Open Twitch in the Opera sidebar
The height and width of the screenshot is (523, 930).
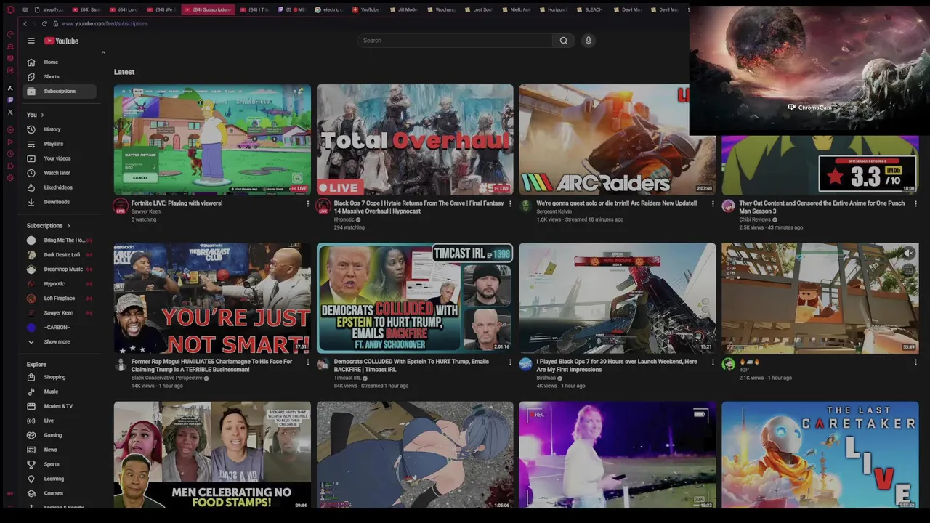[x=10, y=100]
